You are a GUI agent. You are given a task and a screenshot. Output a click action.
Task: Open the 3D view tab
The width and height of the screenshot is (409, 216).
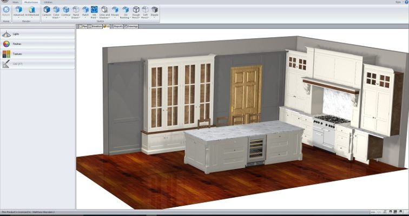[107, 26]
